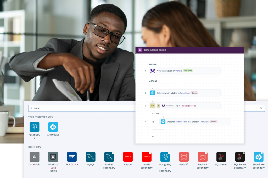Click 'is not present' condition text
This screenshot has width=268, height=178.
coord(189,106)
